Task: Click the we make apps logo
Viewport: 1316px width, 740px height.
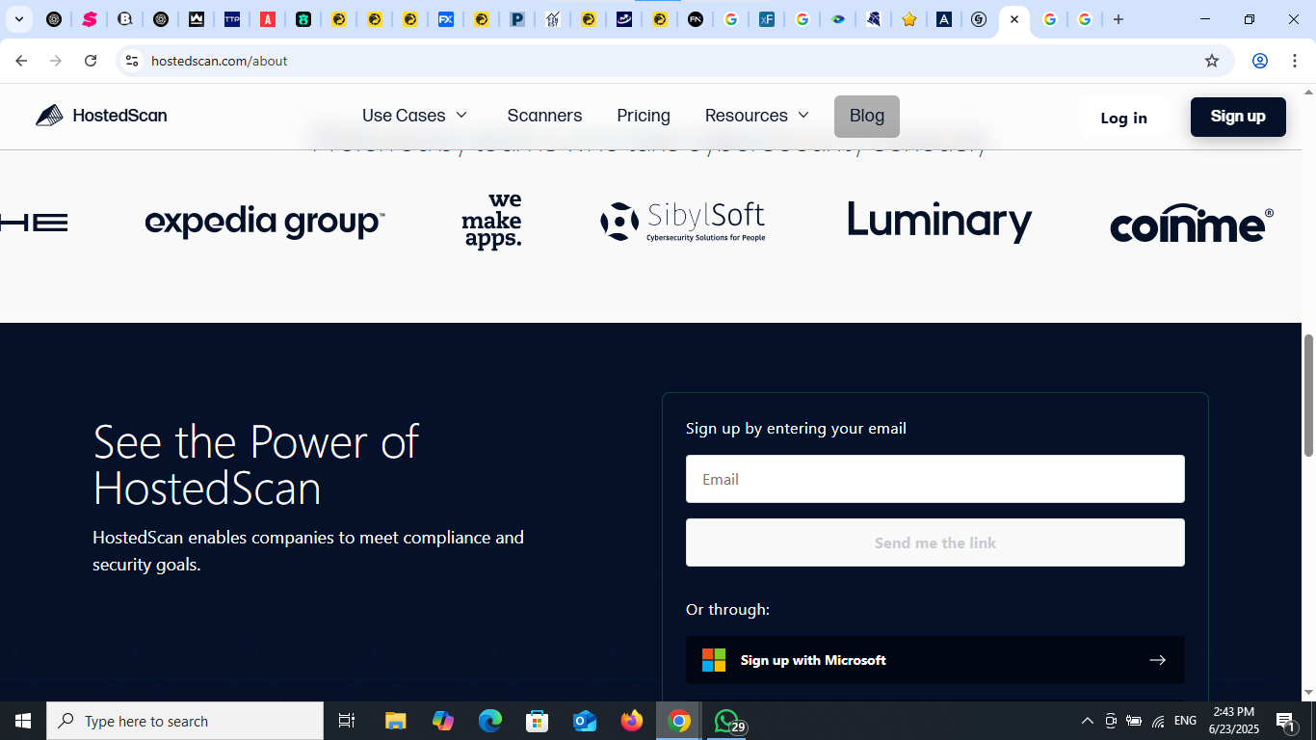Action: pyautogui.click(x=492, y=221)
